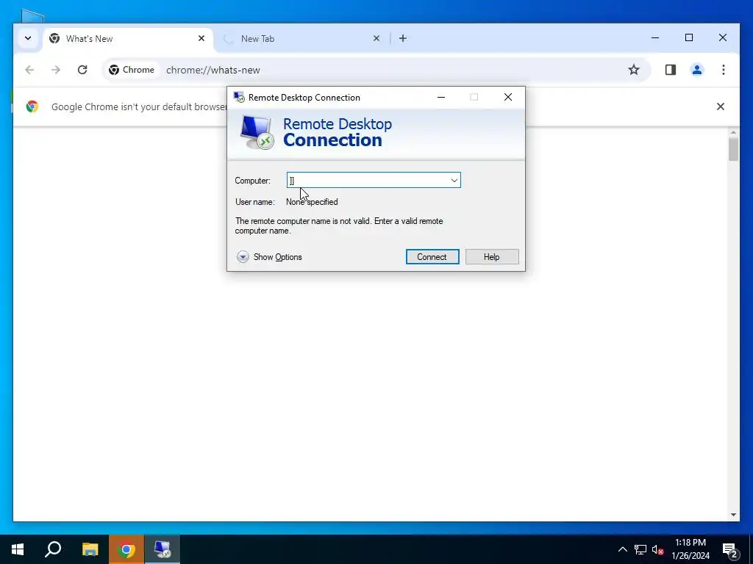Click Remote Desktop icon in taskbar
Screen dimensions: 753x564
pyautogui.click(x=163, y=549)
